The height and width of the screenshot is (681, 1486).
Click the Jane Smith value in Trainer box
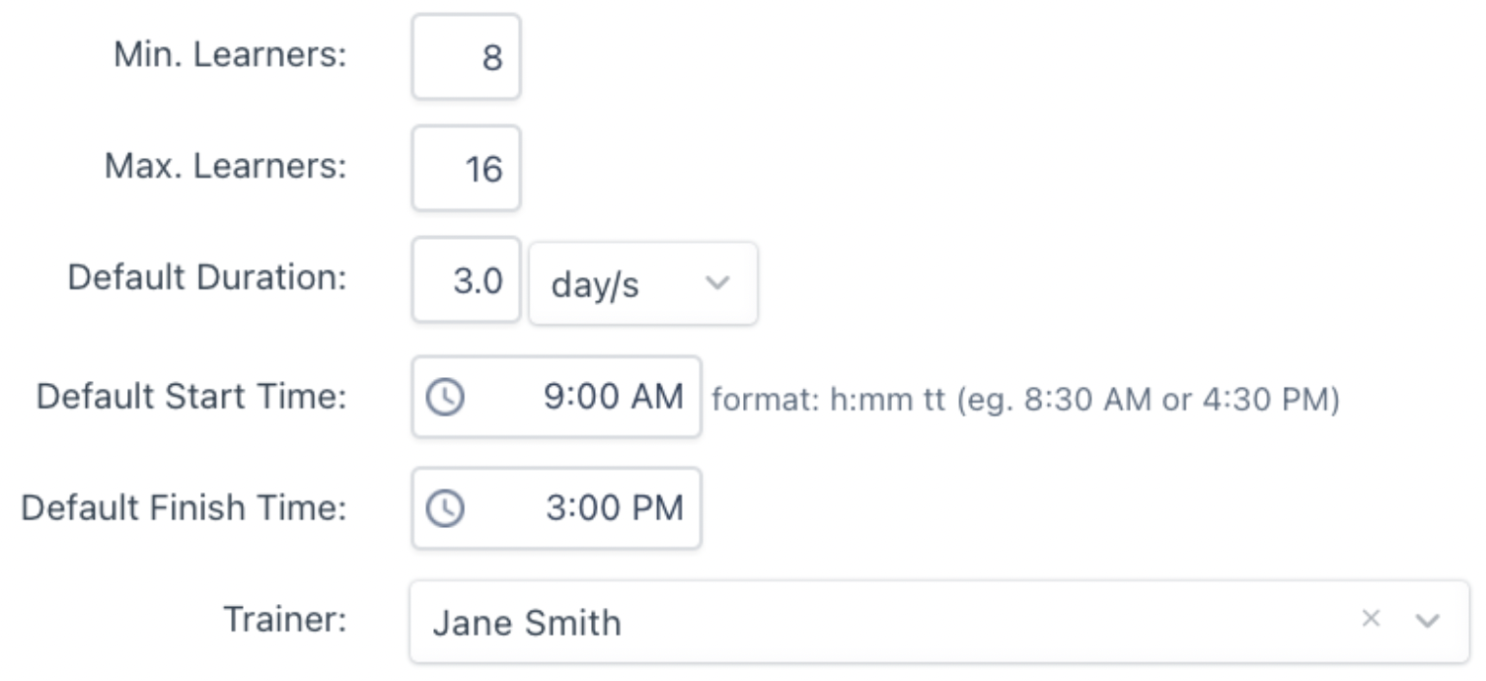coord(527,623)
